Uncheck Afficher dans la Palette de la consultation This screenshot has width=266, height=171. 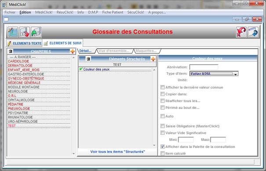pyautogui.click(x=163, y=146)
